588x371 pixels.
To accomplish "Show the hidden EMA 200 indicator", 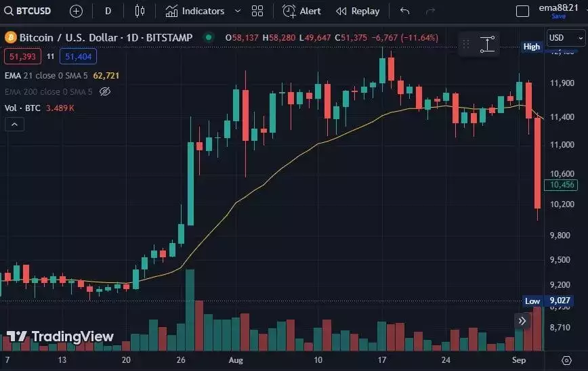I will tap(104, 91).
